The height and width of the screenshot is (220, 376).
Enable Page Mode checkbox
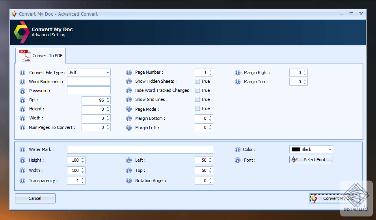(197, 109)
